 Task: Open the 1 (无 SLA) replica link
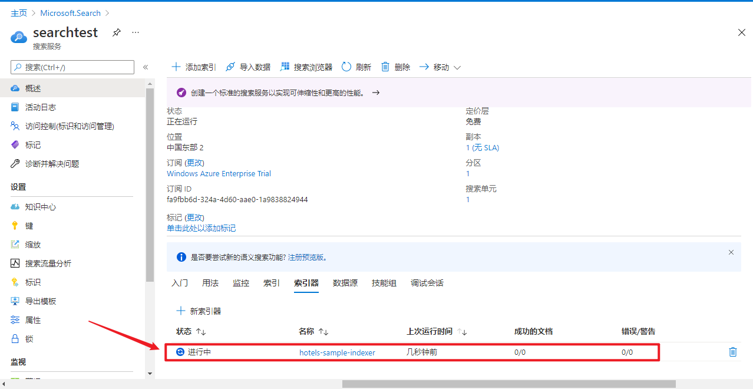[x=483, y=147]
